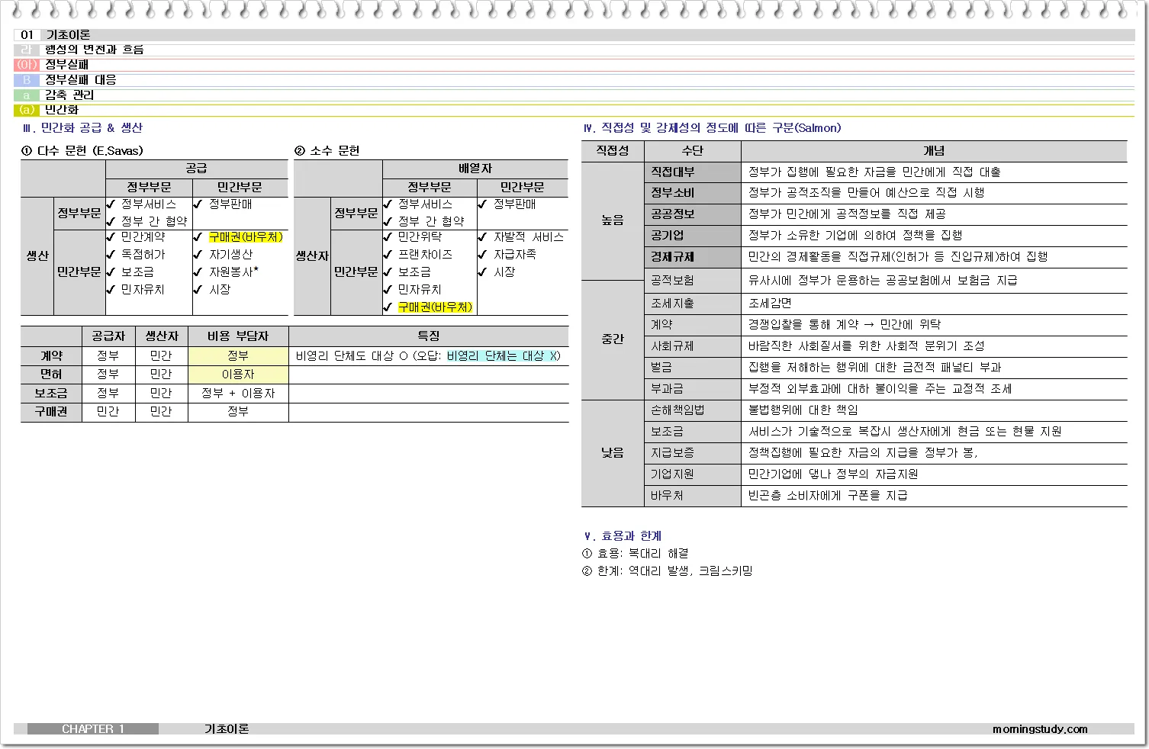Click '낮음' directness level cell

(x=613, y=453)
